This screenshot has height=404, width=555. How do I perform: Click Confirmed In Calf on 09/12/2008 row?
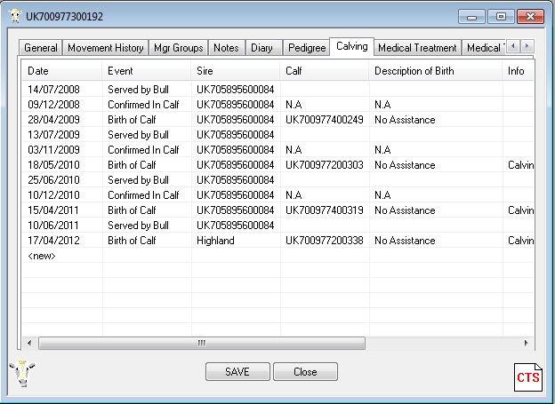[143, 105]
